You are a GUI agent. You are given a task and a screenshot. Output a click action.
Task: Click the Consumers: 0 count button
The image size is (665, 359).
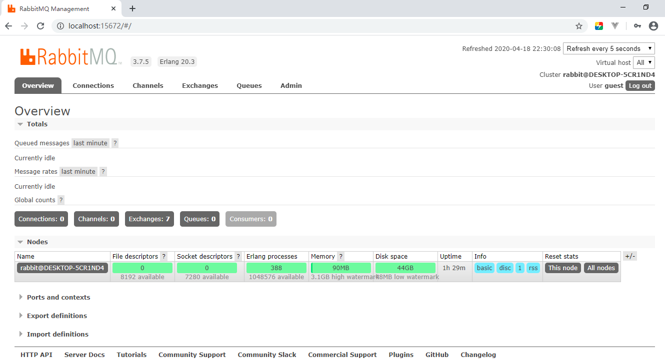point(251,219)
